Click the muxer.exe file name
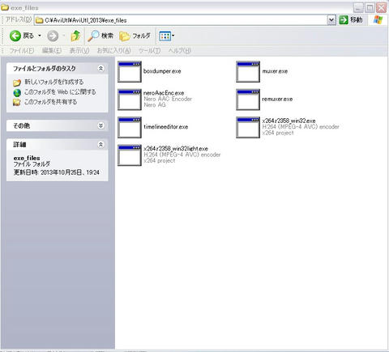389x352 pixels. pyautogui.click(x=275, y=71)
